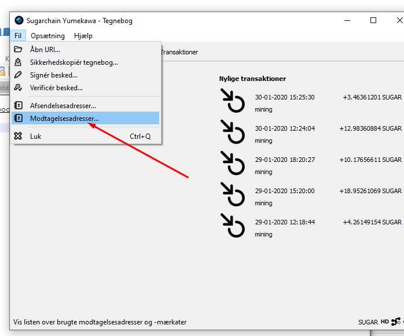Choose Luk to quit the wallet
404x336 pixels.
coord(85,136)
